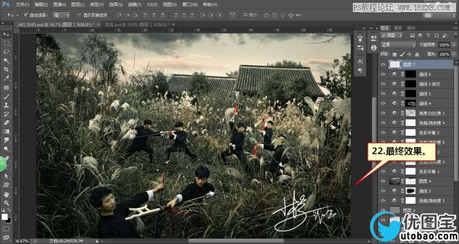Filter layers by adjustment layer type

pos(421,36)
